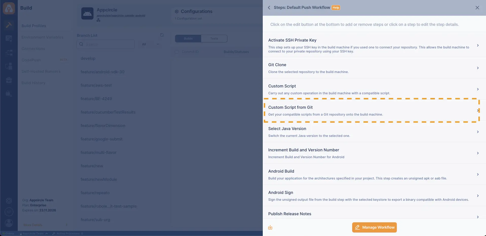This screenshot has width=486, height=236.
Task: Expand chevron for Git Clone
Action: tap(478, 68)
